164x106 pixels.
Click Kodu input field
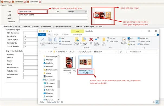click(33, 12)
